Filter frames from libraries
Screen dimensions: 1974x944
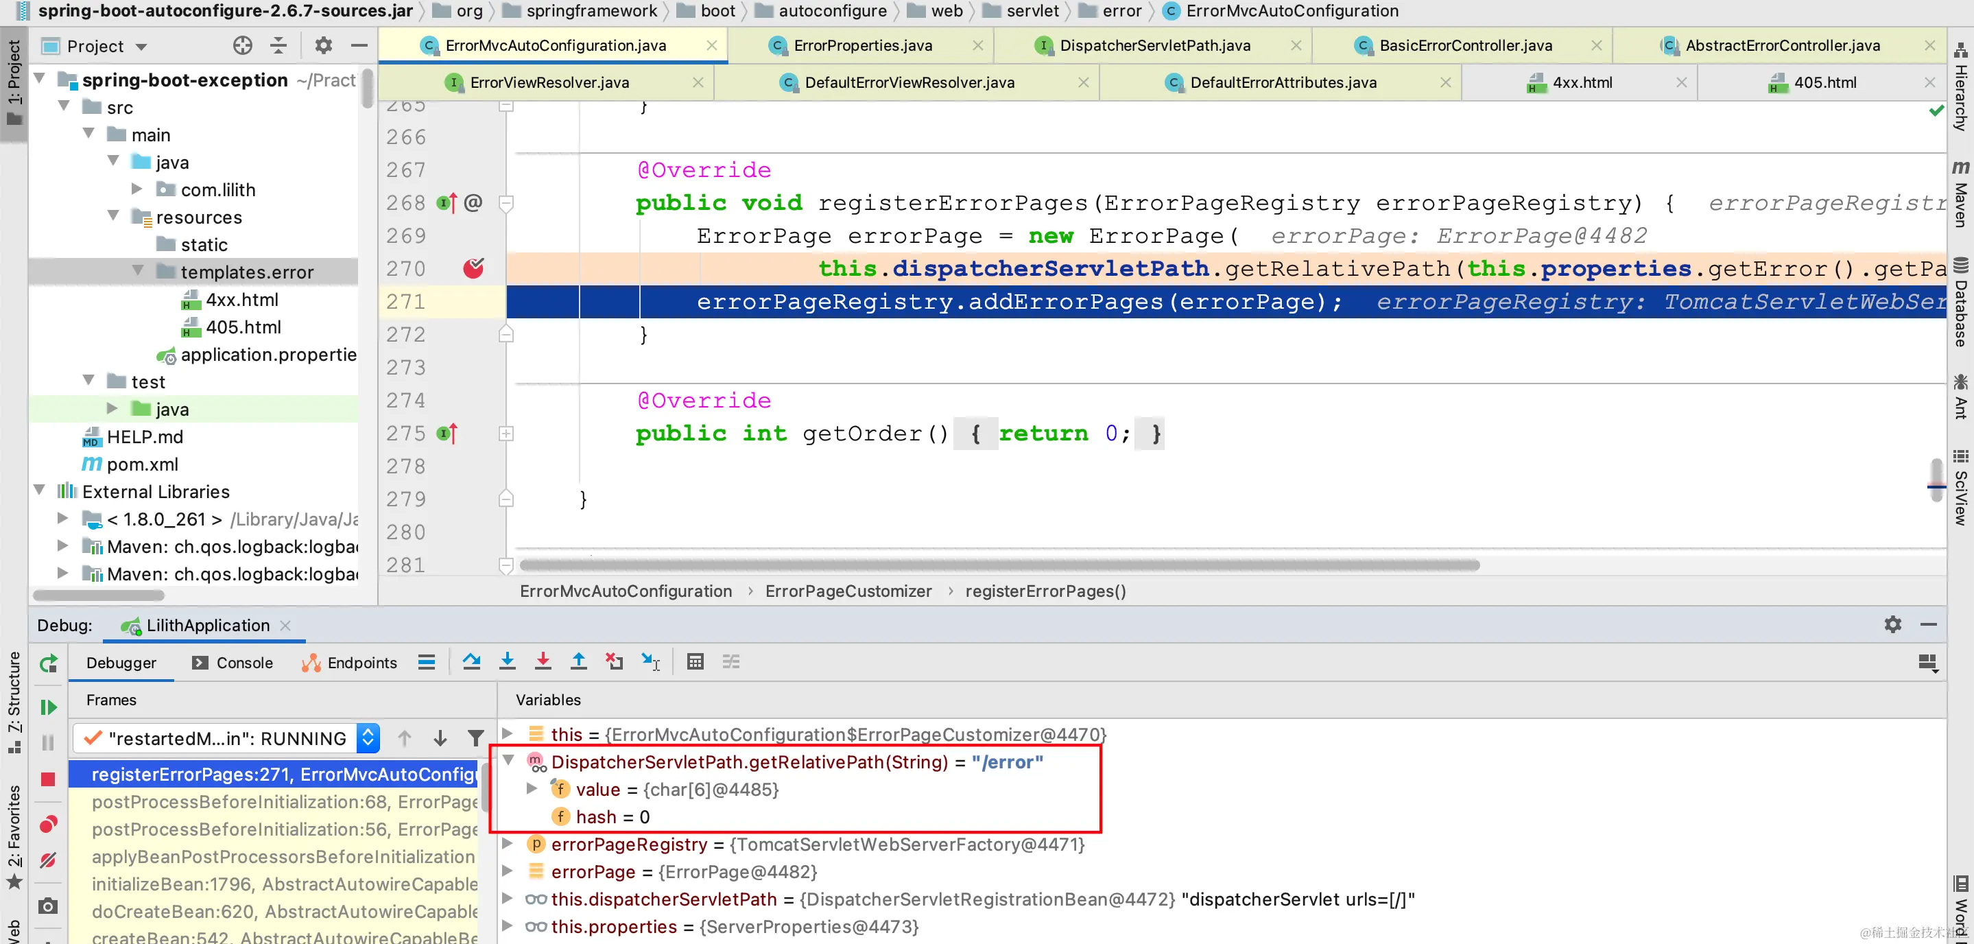click(475, 739)
